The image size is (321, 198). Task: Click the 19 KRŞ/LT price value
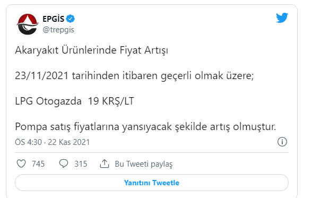click(111, 101)
